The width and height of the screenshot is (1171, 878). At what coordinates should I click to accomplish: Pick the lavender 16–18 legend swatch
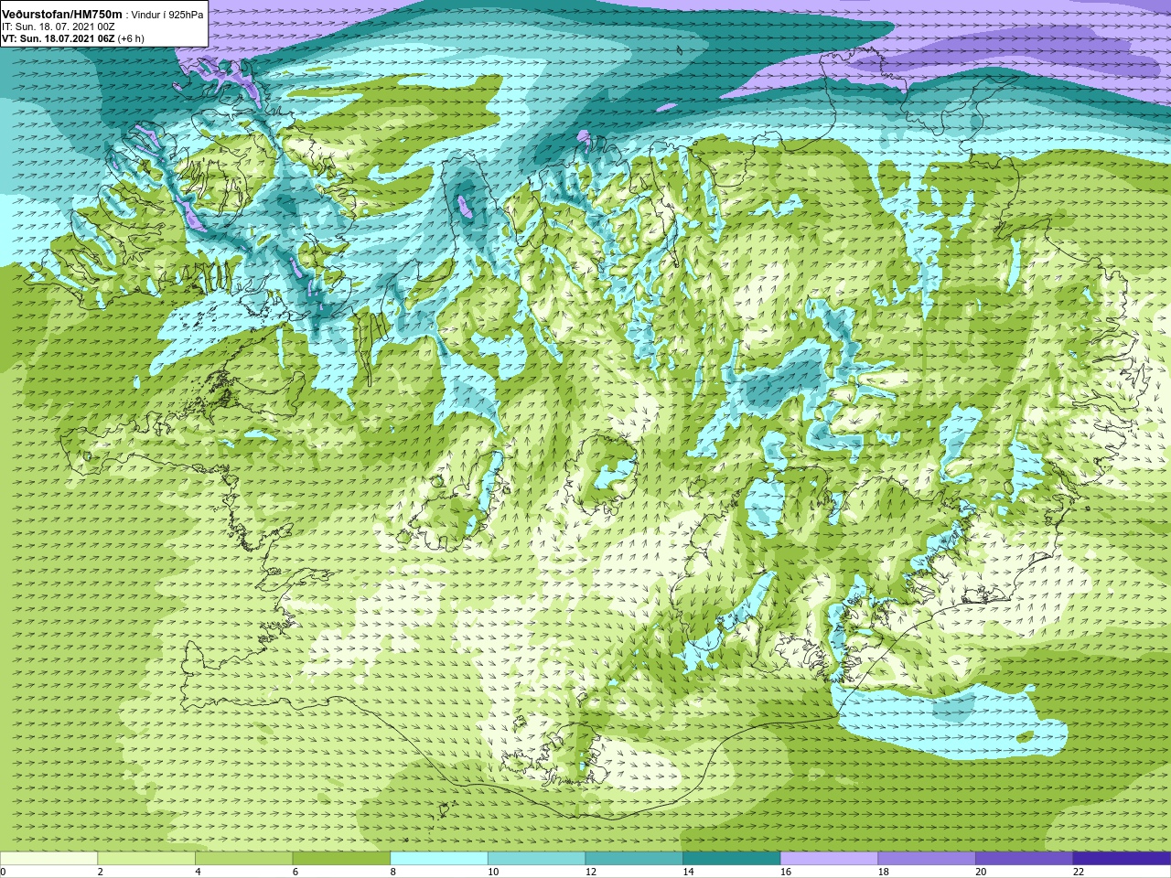[x=830, y=858]
